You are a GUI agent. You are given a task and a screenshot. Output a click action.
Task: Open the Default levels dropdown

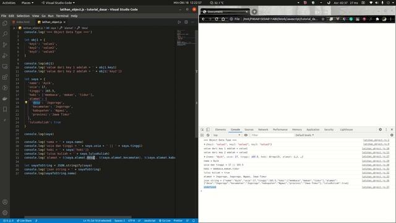[x=304, y=135]
